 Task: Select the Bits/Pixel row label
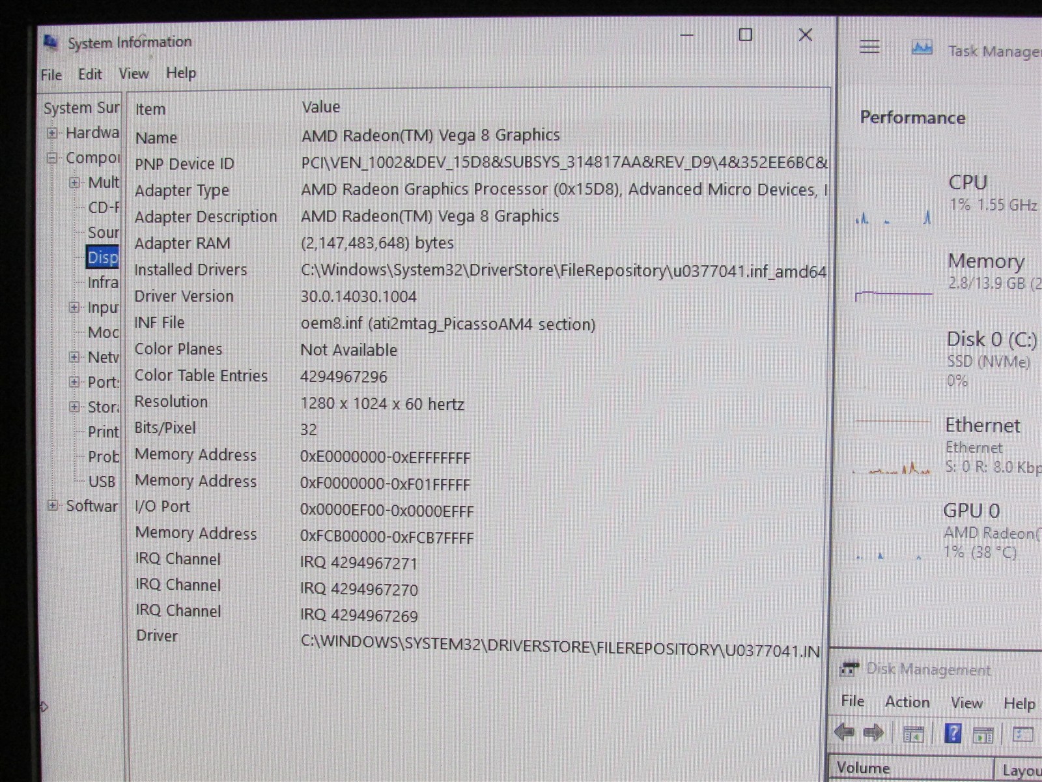[165, 428]
